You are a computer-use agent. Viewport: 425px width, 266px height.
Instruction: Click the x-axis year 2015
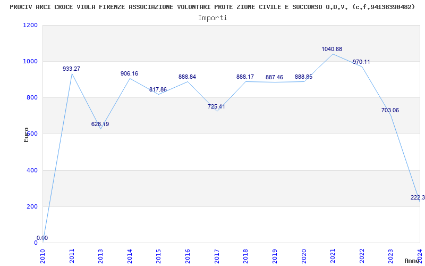pos(159,256)
